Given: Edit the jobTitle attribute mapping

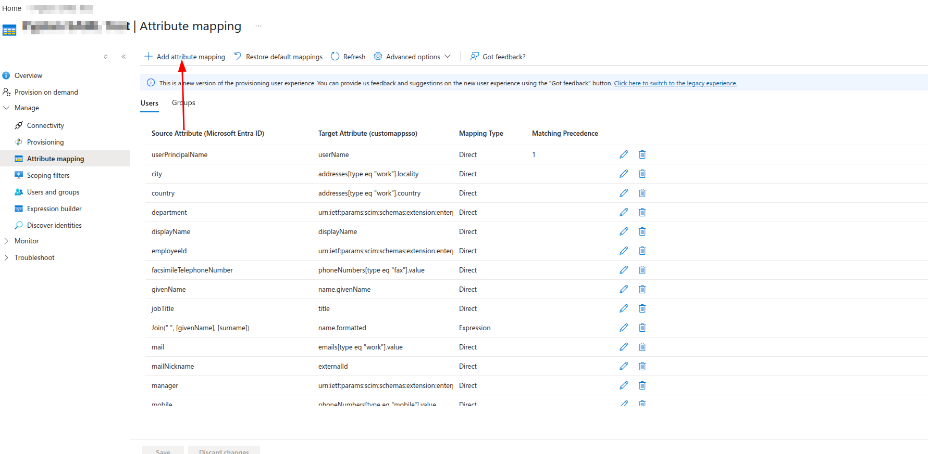Looking at the screenshot, I should (x=624, y=308).
